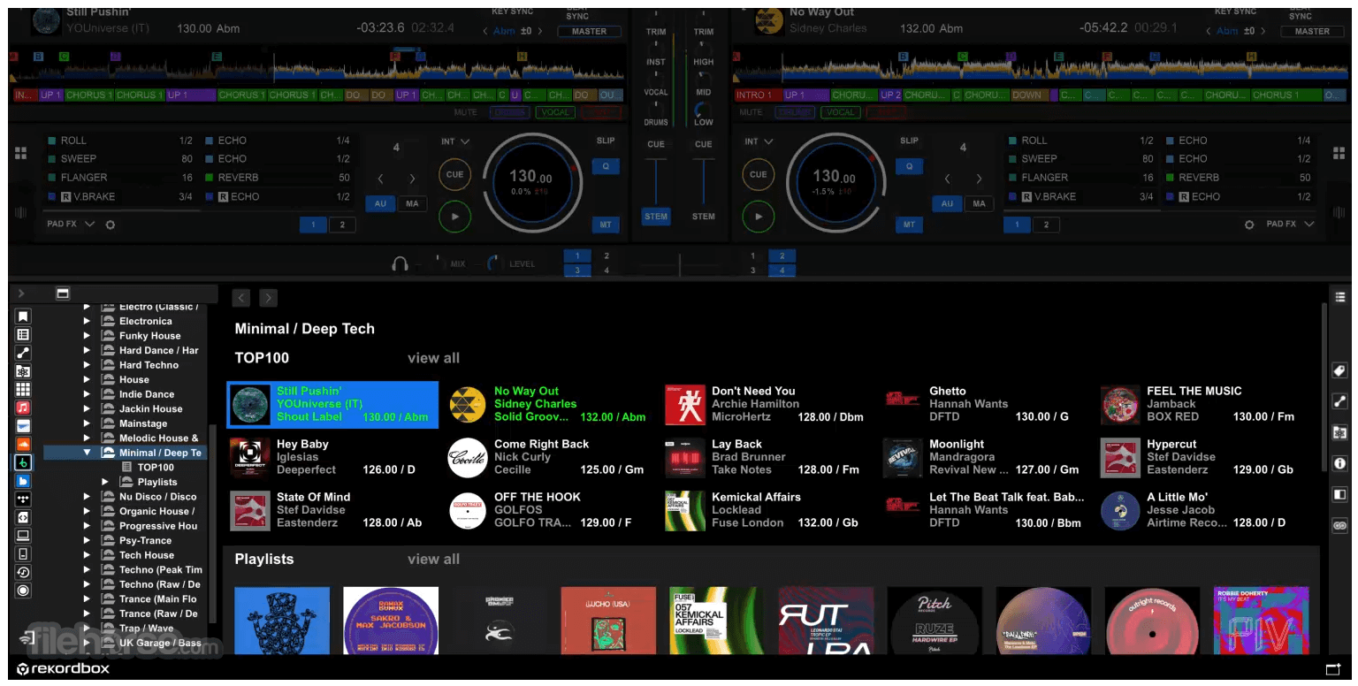The width and height of the screenshot is (1358, 686).
Task: Click the headphones icon beside the MIX knob
Action: pyautogui.click(x=401, y=263)
